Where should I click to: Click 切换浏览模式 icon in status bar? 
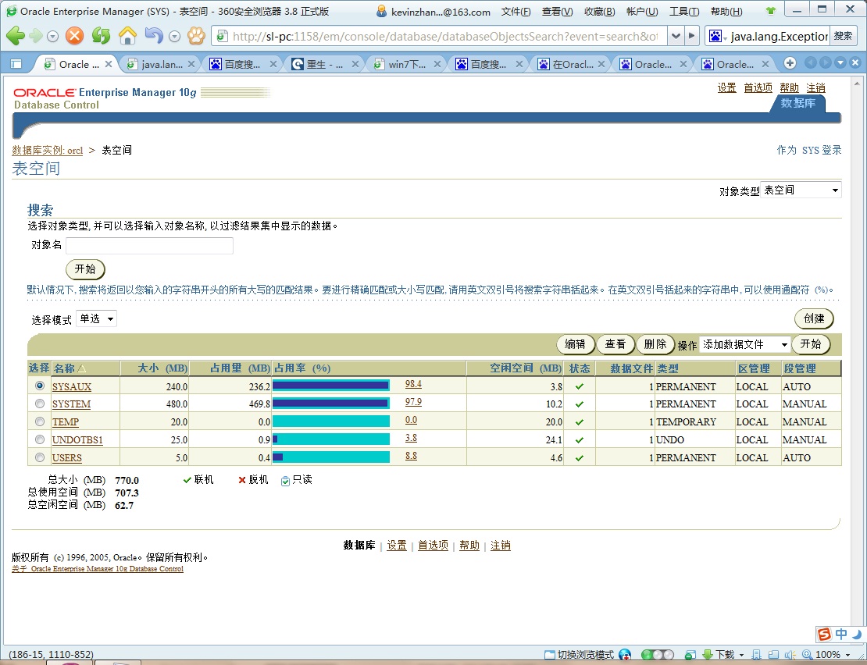click(x=549, y=654)
